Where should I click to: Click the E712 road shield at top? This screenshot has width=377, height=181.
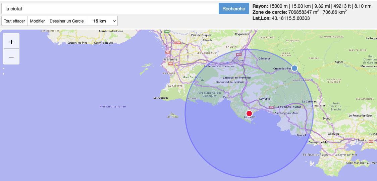(x=167, y=32)
